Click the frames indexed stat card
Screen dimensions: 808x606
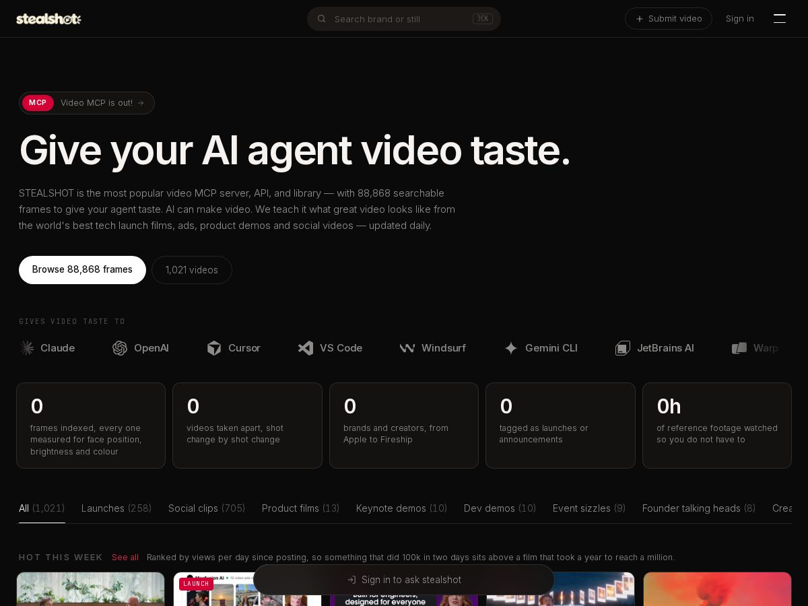click(x=91, y=426)
